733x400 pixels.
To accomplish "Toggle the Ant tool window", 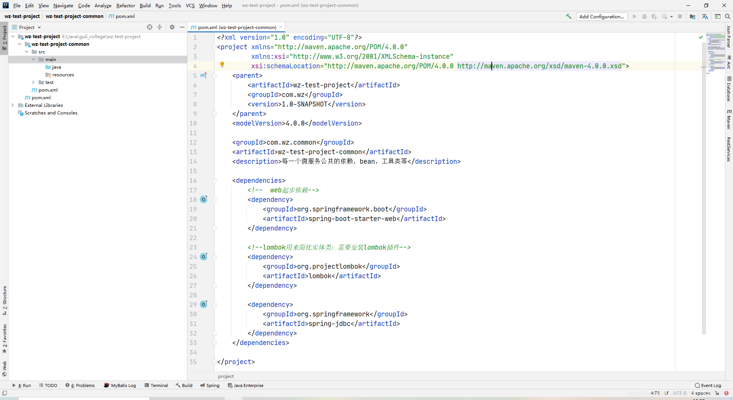I will (x=729, y=62).
